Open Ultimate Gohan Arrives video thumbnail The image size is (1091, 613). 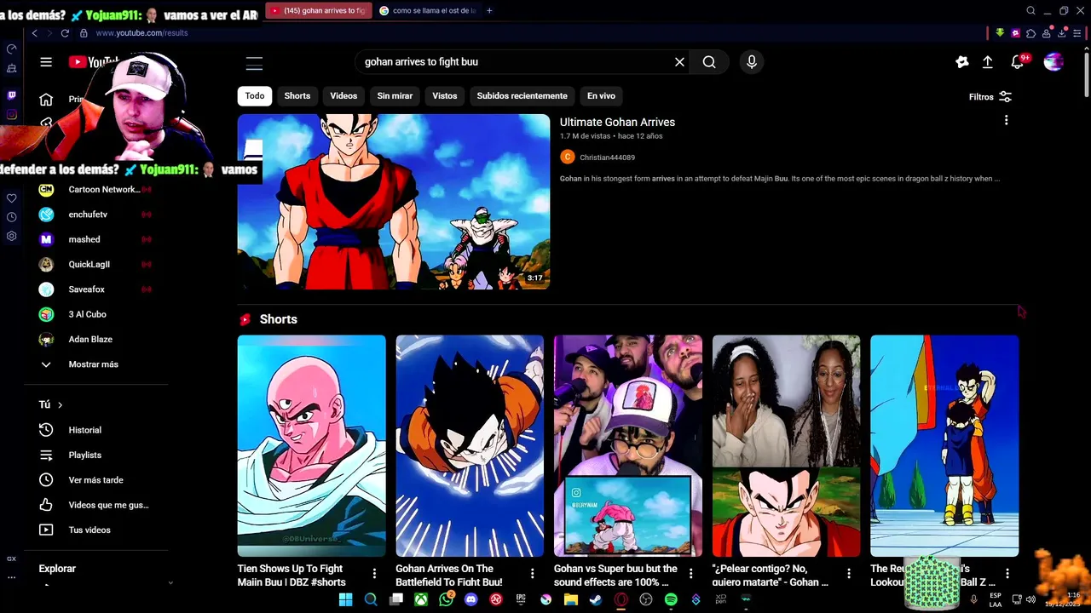[394, 202]
